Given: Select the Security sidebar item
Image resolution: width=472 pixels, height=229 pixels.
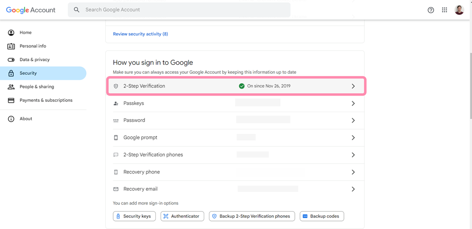Looking at the screenshot, I should click(x=43, y=73).
